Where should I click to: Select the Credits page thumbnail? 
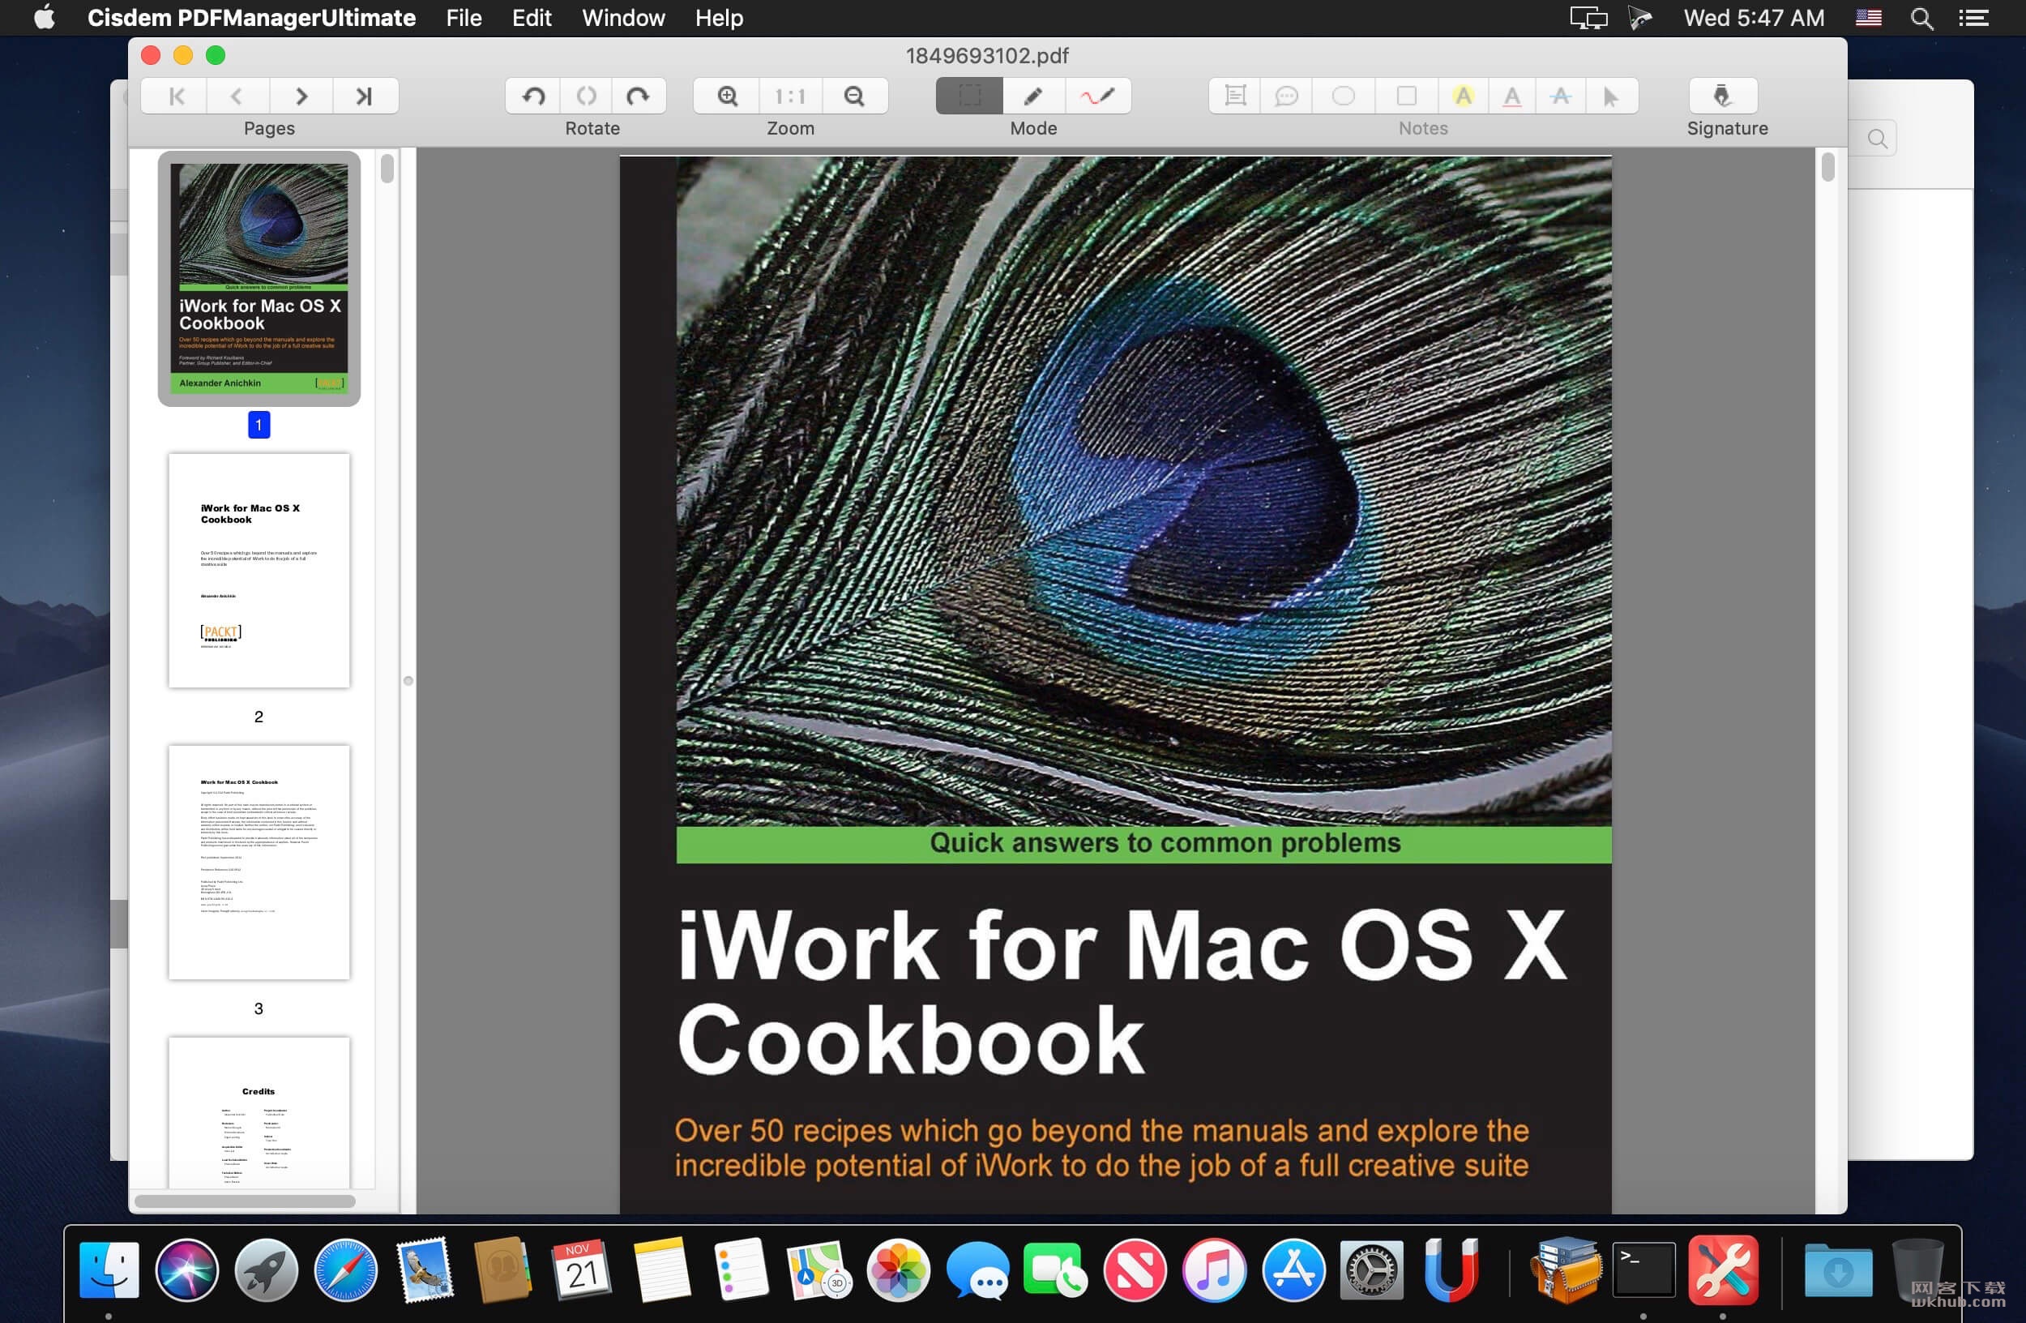click(x=259, y=1112)
